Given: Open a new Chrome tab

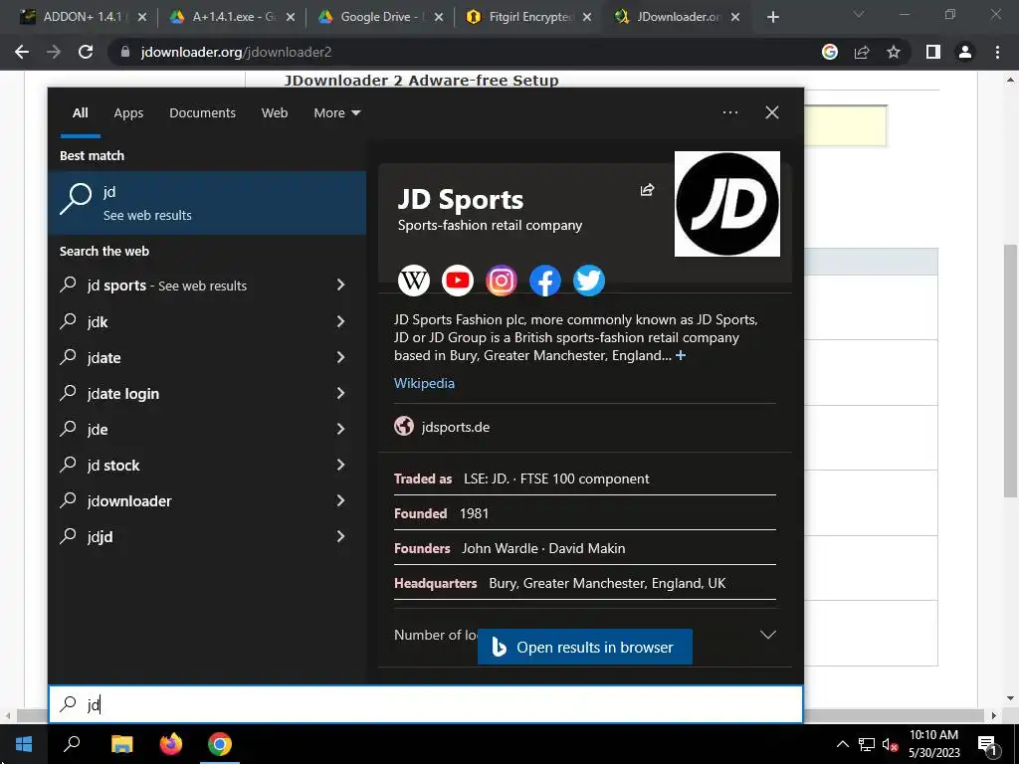Looking at the screenshot, I should click(x=772, y=17).
